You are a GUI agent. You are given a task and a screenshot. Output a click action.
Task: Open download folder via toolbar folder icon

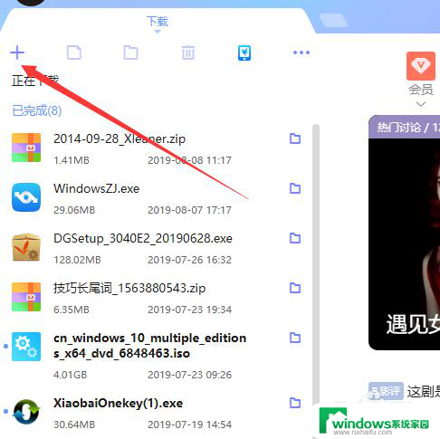tap(130, 52)
